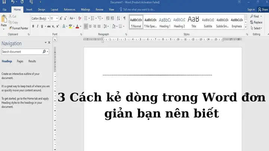The height and width of the screenshot is (151, 269).
Task: Toggle Strikethrough formatting
Action: pyautogui.click(x=49, y=26)
